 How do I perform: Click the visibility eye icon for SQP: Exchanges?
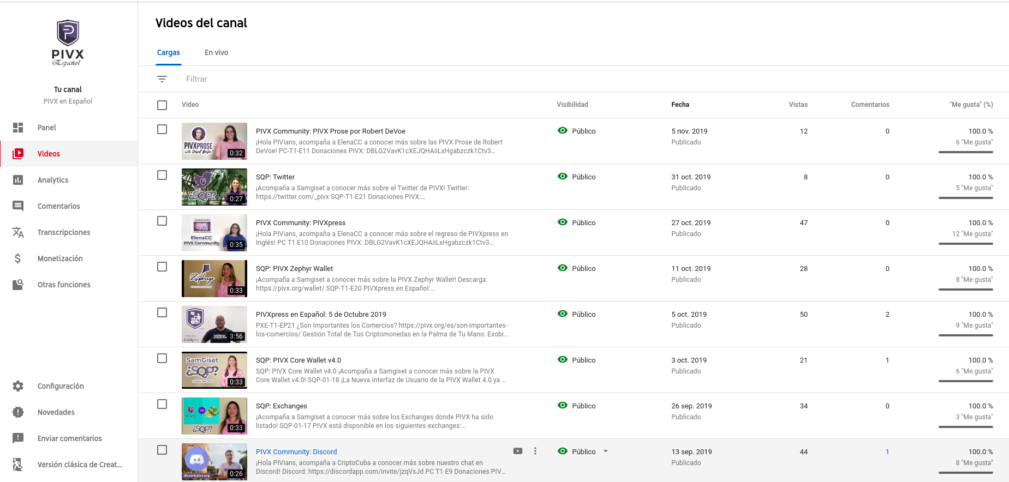[563, 405]
